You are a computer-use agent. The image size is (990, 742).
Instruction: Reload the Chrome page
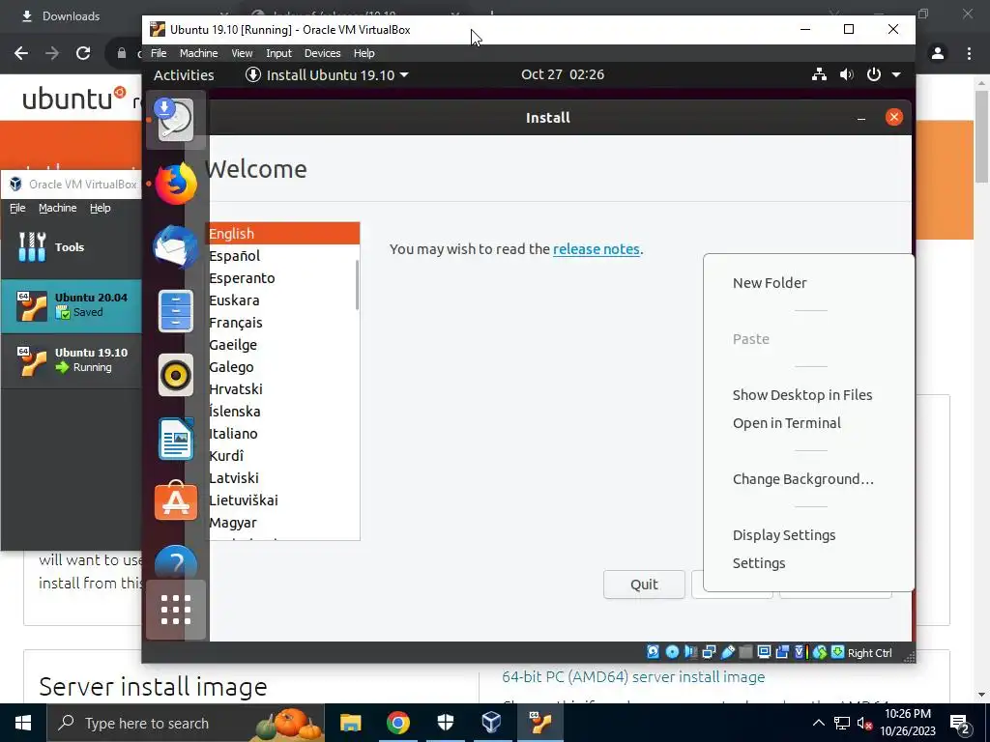coord(83,53)
